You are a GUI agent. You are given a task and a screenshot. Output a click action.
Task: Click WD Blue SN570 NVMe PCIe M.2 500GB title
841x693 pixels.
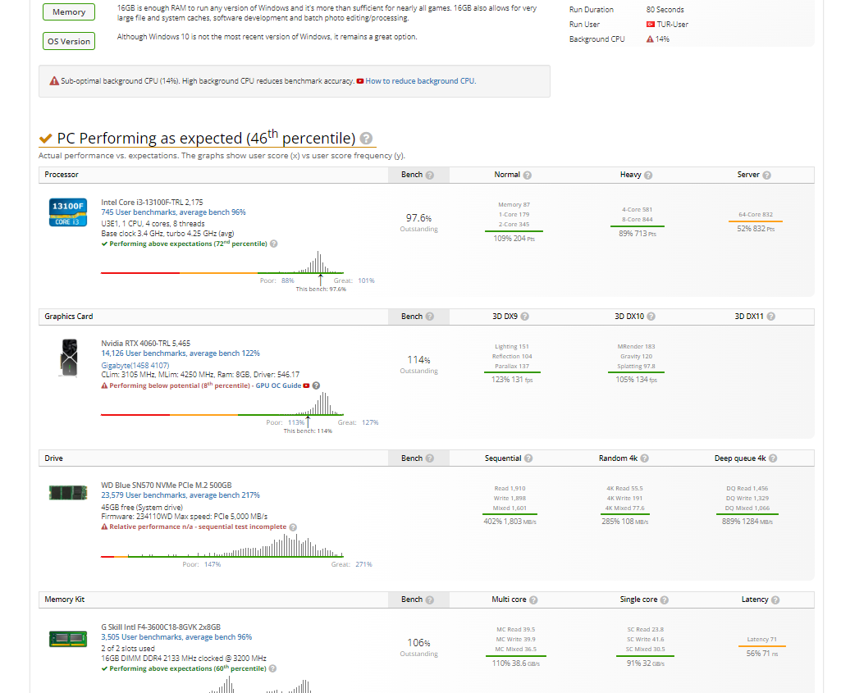[x=167, y=485]
